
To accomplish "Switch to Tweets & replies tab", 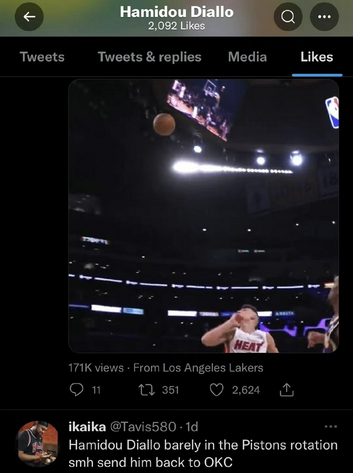I will point(149,57).
